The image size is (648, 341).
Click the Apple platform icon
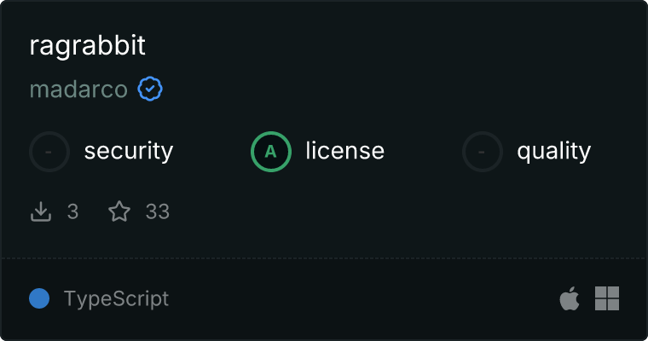coord(570,298)
